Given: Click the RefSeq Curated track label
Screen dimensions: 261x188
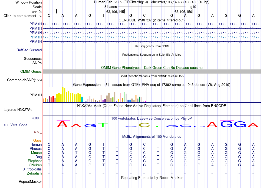Looking at the screenshot, I should [x=29, y=50].
